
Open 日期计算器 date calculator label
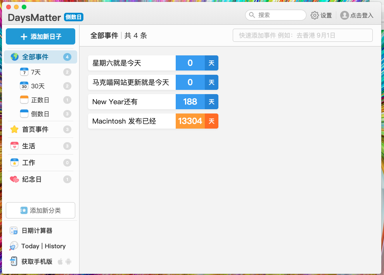point(37,230)
